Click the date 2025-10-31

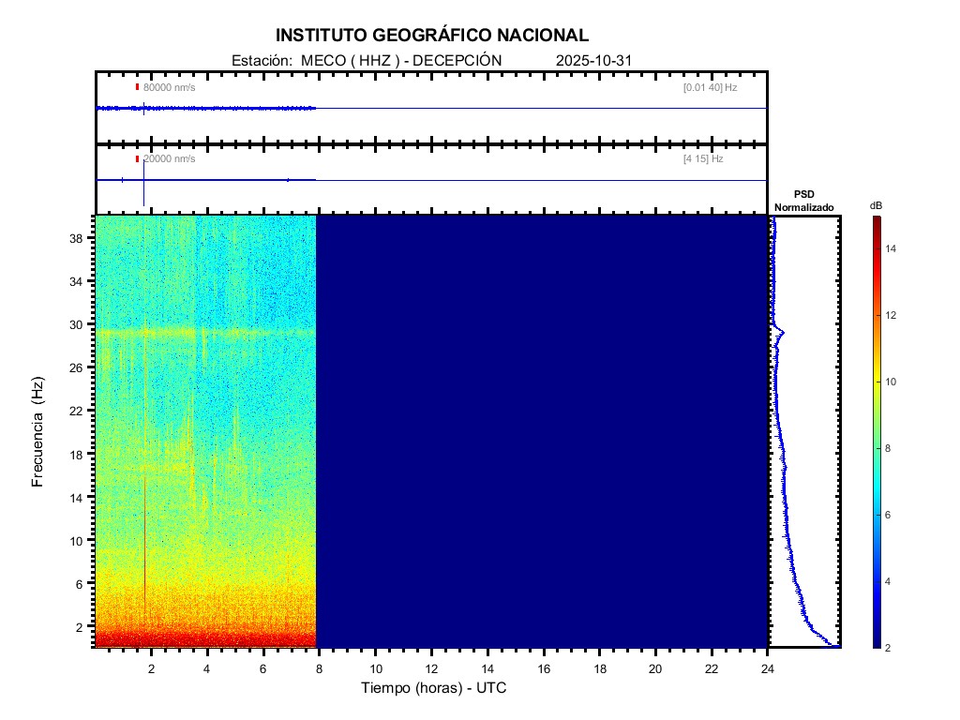595,61
